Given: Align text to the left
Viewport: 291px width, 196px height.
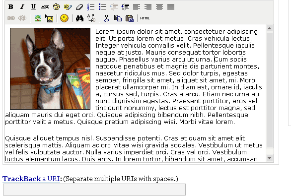Looking at the screenshot, I should tap(137, 7).
